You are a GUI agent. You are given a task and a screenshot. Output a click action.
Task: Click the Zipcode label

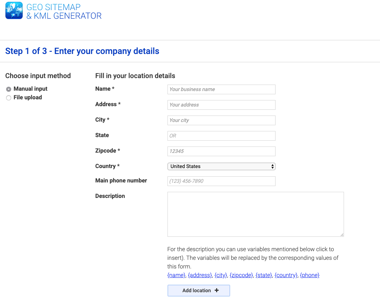click(108, 151)
